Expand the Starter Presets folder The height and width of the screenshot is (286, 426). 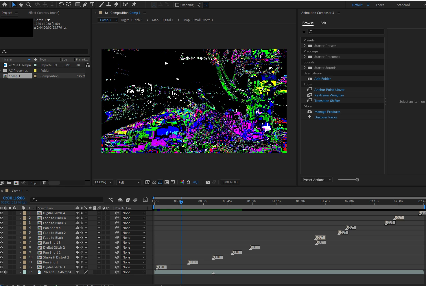click(x=305, y=46)
